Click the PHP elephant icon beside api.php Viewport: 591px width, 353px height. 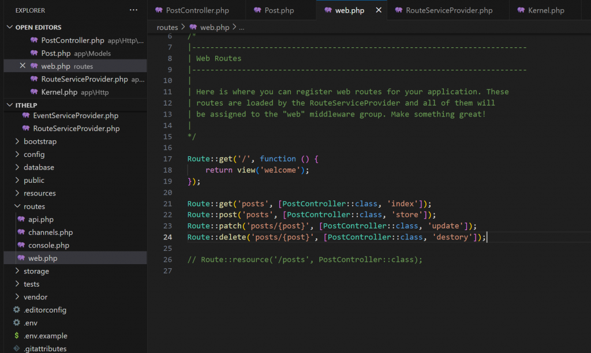(x=21, y=219)
